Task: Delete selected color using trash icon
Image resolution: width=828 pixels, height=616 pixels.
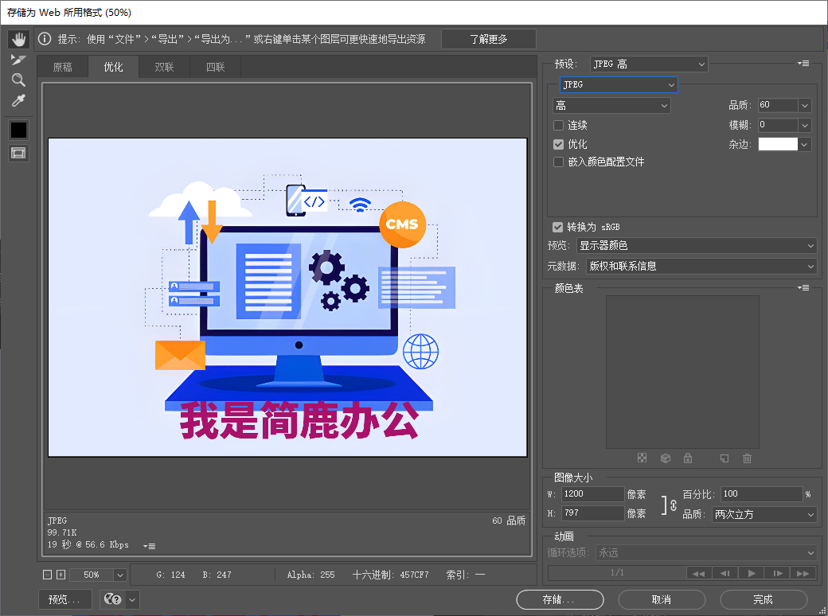Action: (746, 458)
